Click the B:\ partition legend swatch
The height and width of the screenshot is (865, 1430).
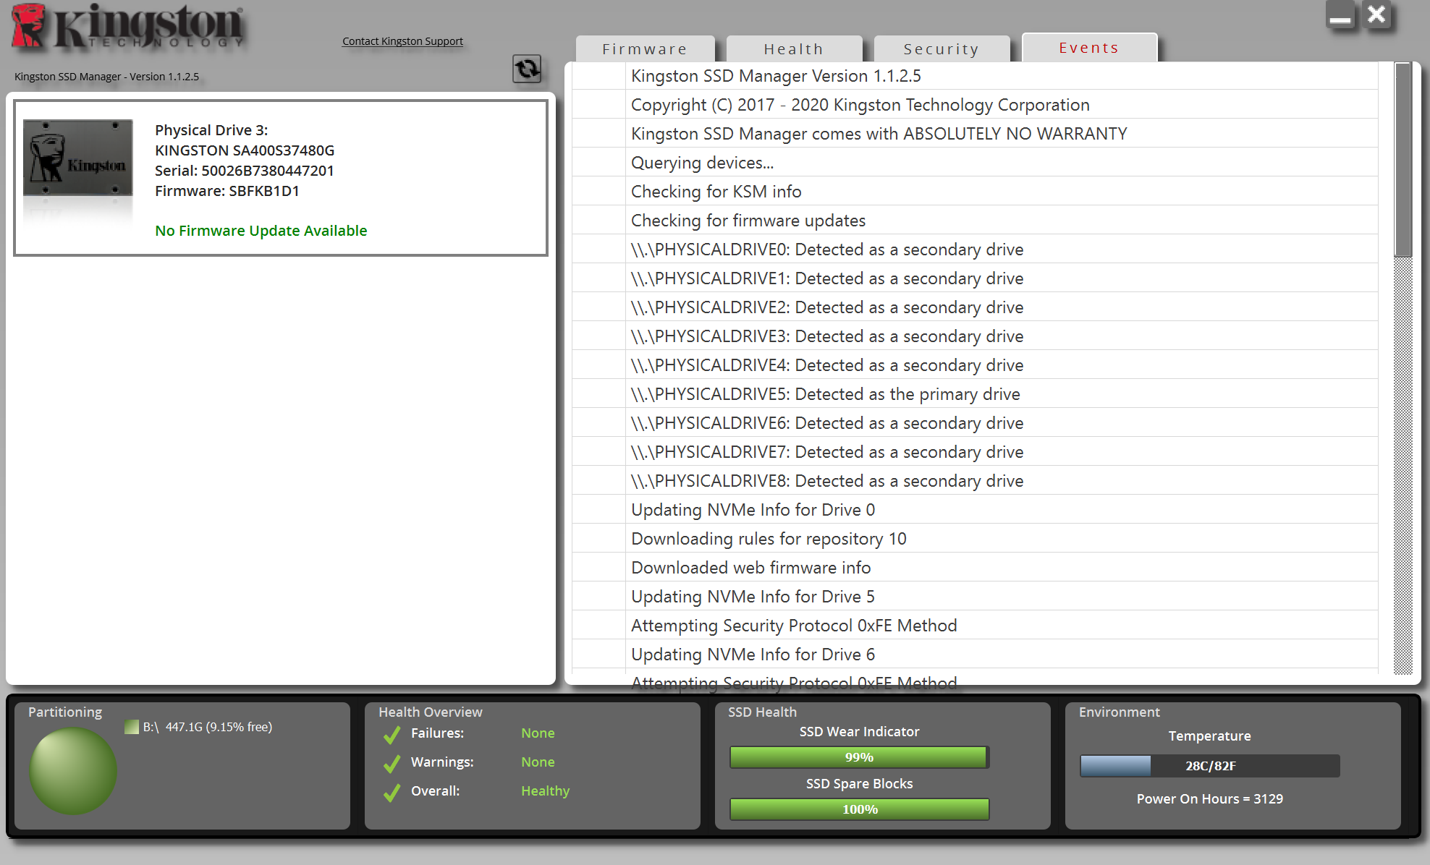tap(132, 727)
